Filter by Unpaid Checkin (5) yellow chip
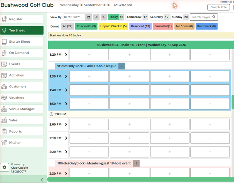Viewport: 234px width, 183px height. 114,26
